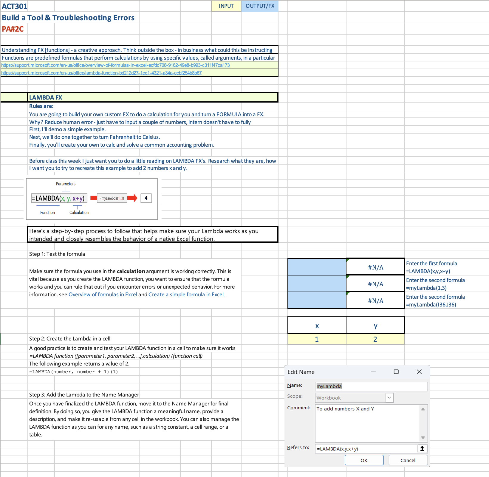Click the Overview of formulas in Excel link
This screenshot has height=477, width=489.
click(x=103, y=294)
